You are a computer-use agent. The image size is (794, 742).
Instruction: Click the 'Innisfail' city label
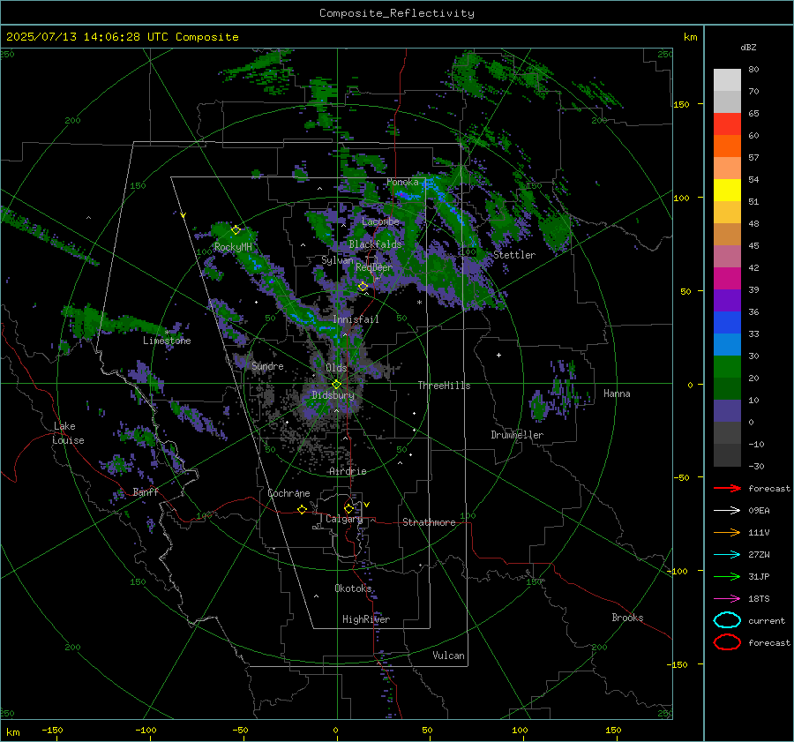(356, 319)
